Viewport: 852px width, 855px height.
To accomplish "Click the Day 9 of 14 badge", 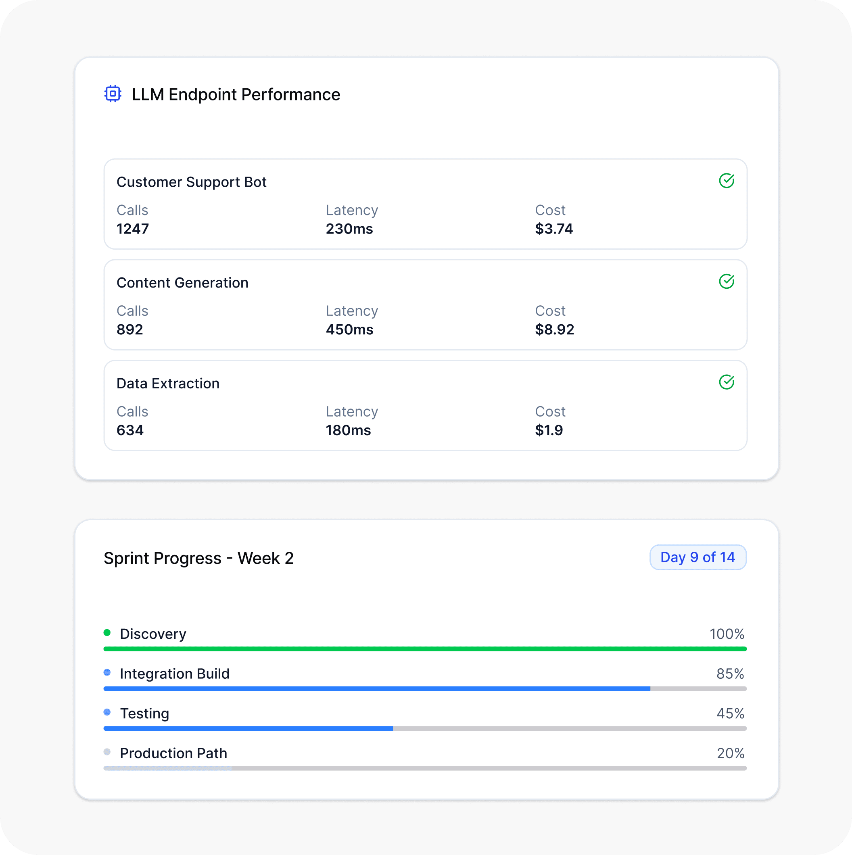I will coord(697,557).
